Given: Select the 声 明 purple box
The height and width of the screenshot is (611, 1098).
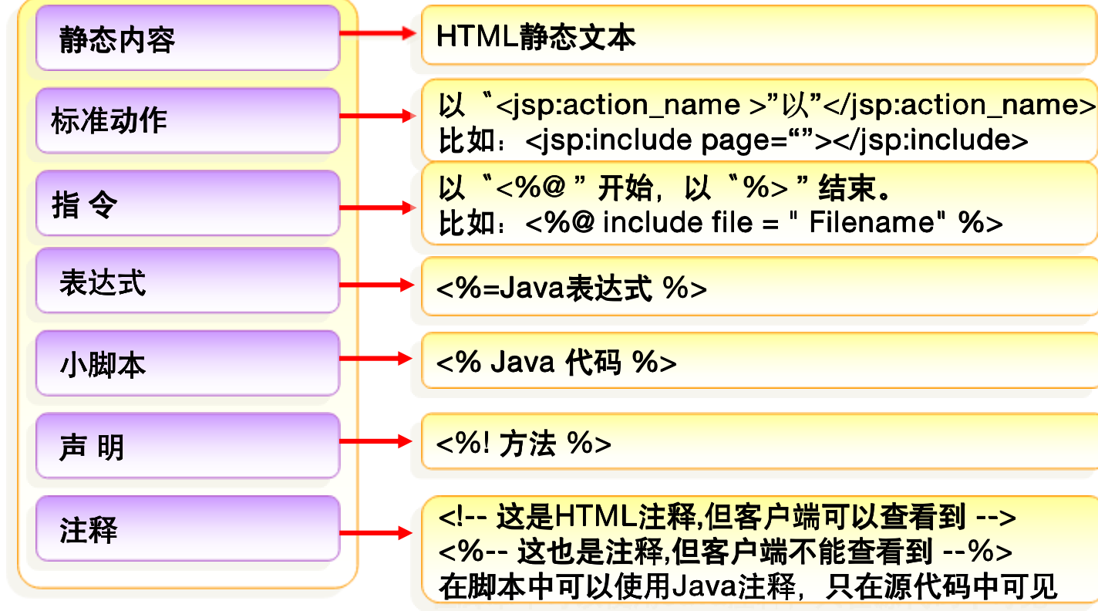Looking at the screenshot, I should (187, 446).
